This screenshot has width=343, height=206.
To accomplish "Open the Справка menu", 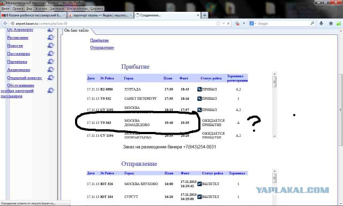I will (96, 9).
